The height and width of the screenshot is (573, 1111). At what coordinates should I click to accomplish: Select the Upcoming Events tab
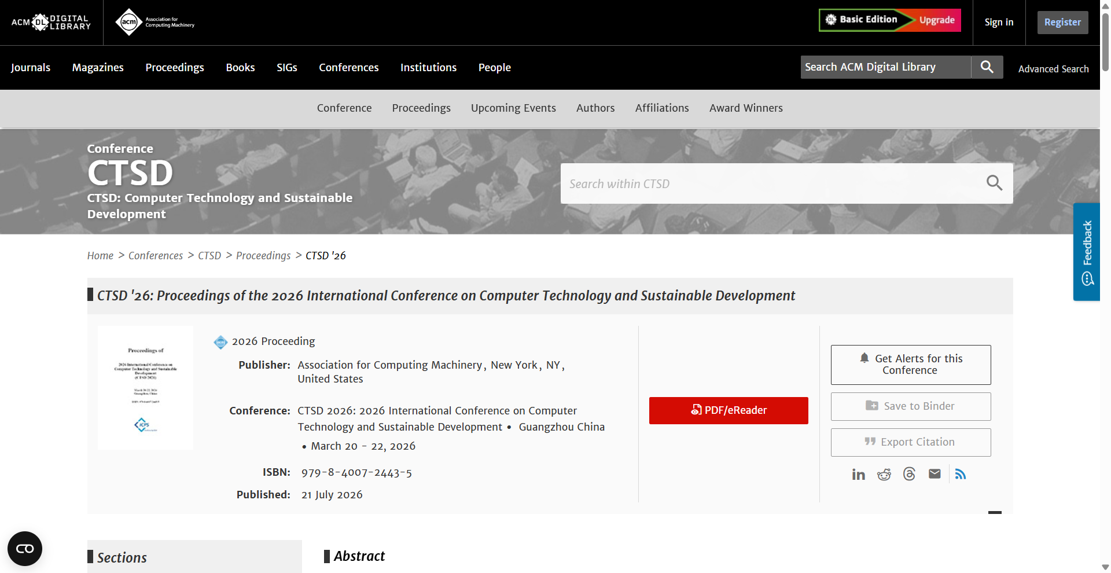(x=513, y=108)
